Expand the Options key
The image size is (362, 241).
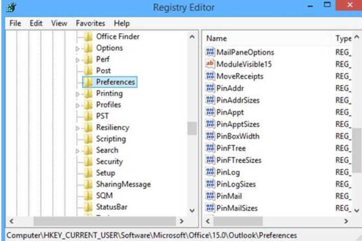[78, 49]
